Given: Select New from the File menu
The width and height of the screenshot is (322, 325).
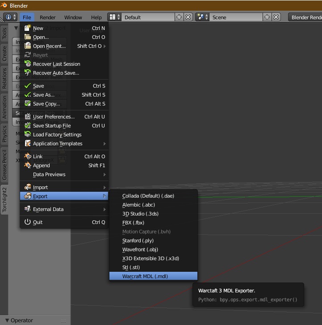Looking at the screenshot, I should coord(64,28).
